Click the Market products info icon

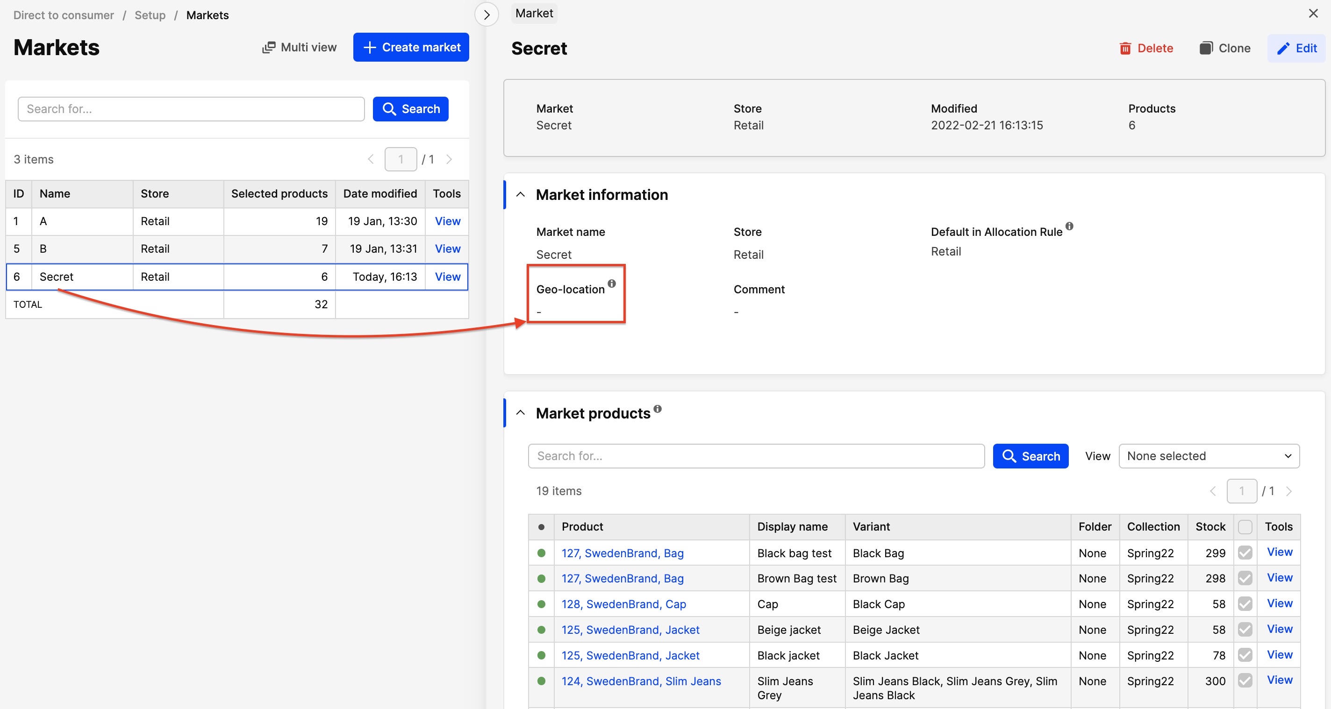point(657,409)
